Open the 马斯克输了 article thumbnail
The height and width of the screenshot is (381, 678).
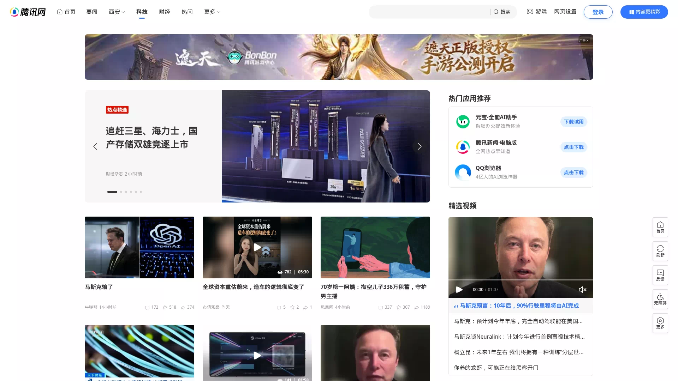click(x=139, y=247)
